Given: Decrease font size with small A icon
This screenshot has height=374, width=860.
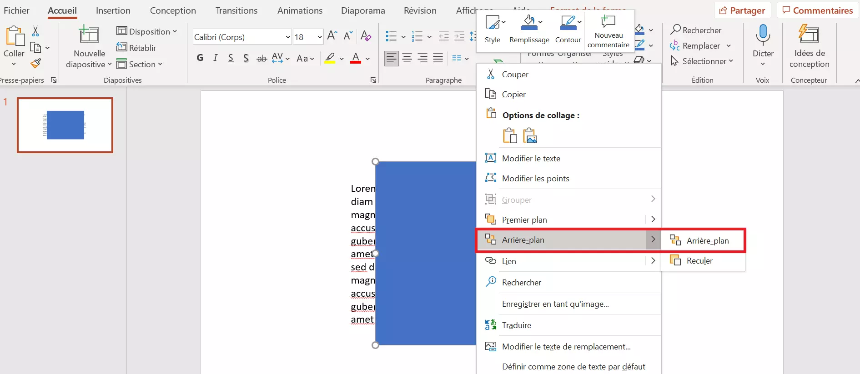Looking at the screenshot, I should pos(348,35).
